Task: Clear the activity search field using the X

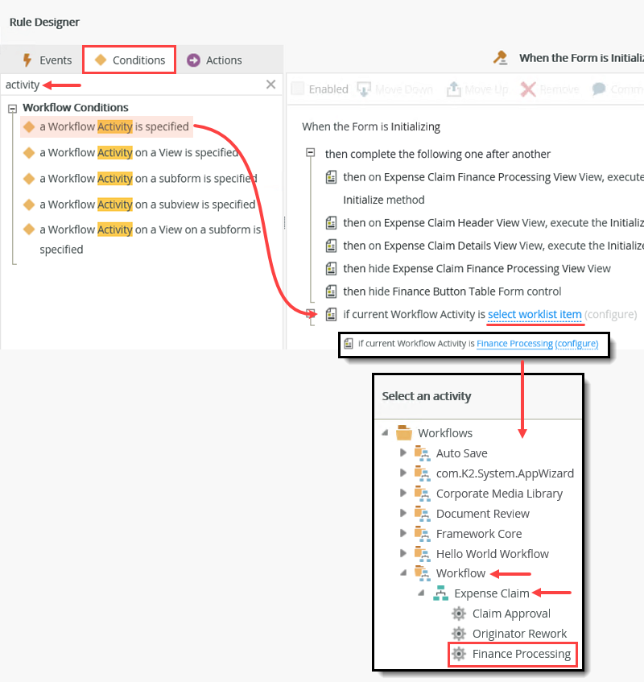Action: (270, 85)
